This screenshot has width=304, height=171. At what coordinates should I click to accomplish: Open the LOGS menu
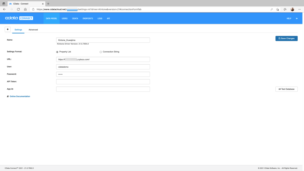[x=100, y=18]
